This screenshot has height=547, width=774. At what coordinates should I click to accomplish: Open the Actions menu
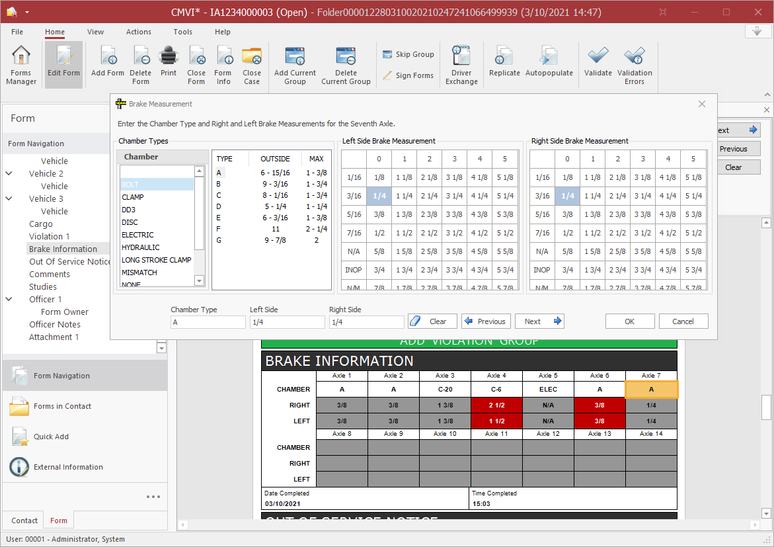139,32
